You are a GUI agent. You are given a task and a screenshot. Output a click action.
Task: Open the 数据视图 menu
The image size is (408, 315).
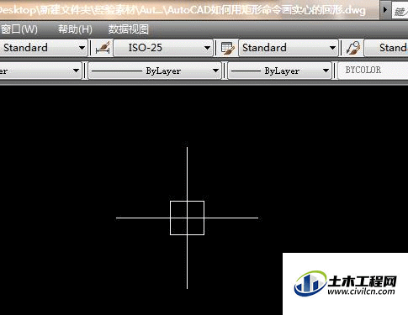tap(129, 29)
